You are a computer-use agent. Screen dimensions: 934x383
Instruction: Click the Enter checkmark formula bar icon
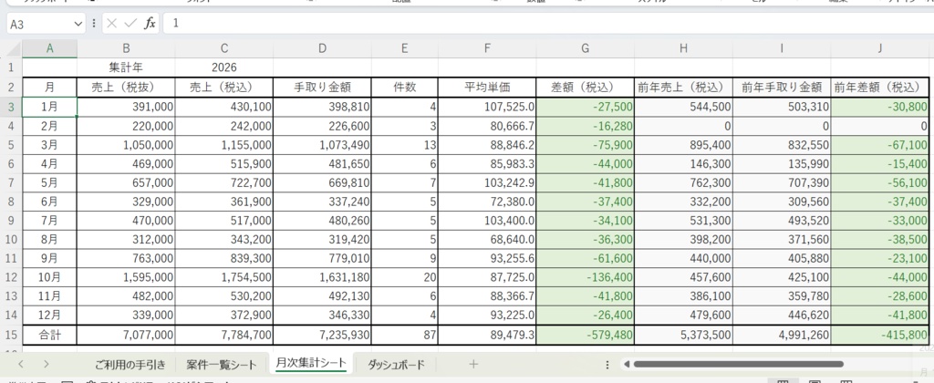coord(130,24)
